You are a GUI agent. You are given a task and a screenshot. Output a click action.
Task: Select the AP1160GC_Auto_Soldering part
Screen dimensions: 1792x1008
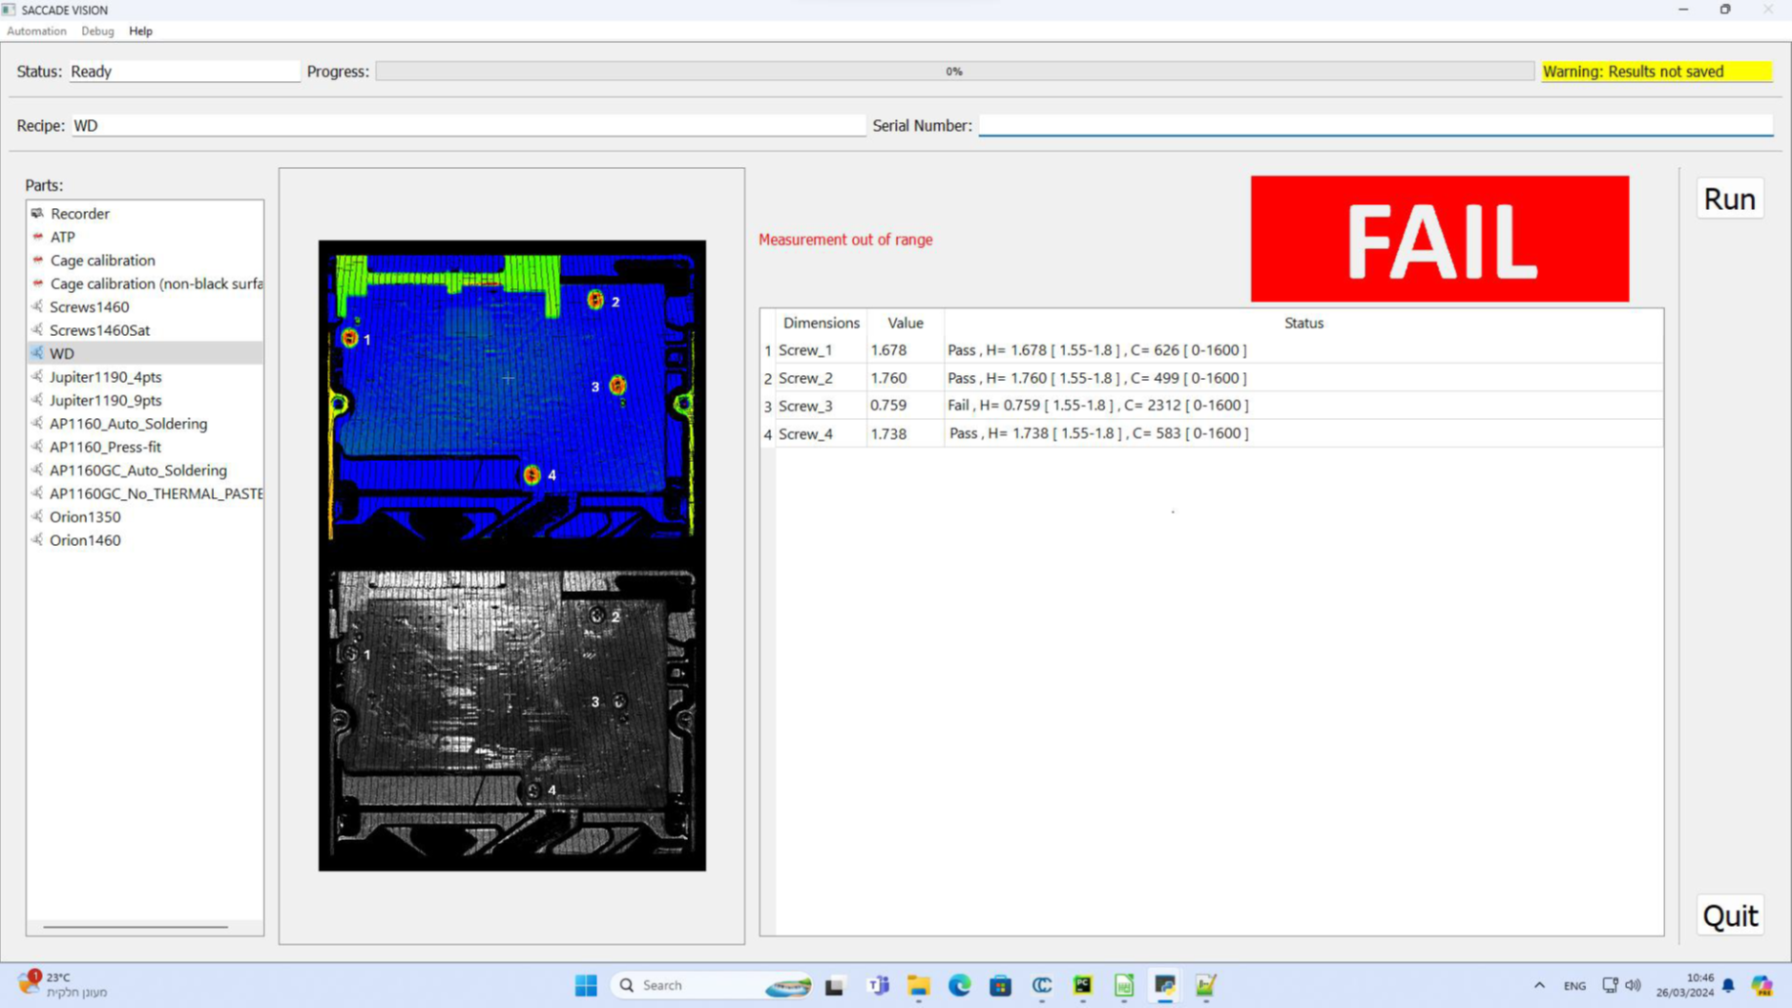coord(145,471)
